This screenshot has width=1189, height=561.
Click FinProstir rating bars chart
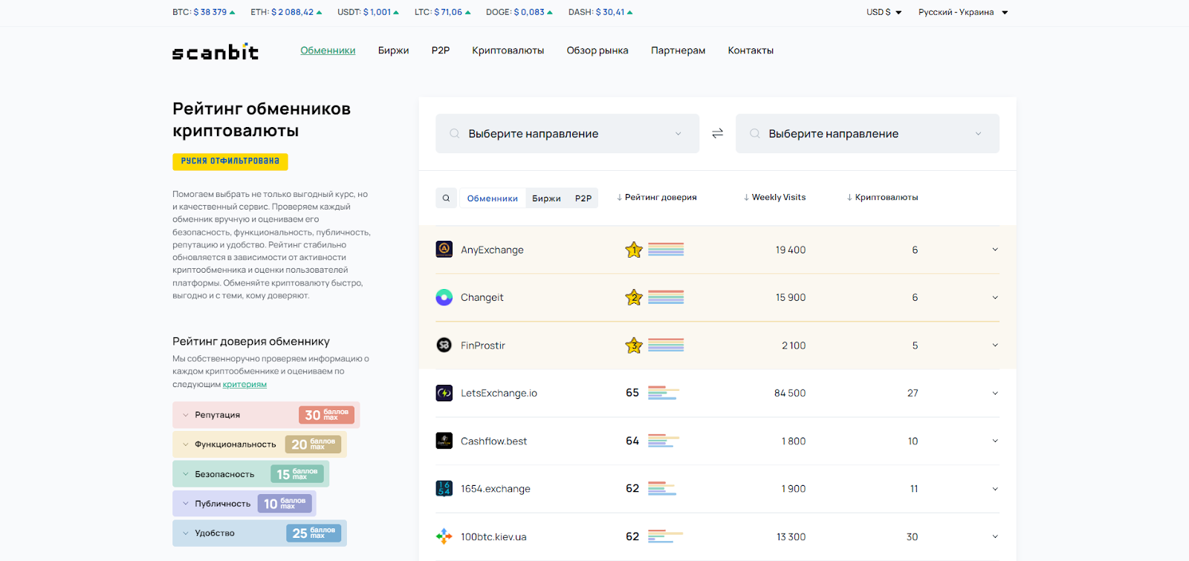pyautogui.click(x=666, y=346)
